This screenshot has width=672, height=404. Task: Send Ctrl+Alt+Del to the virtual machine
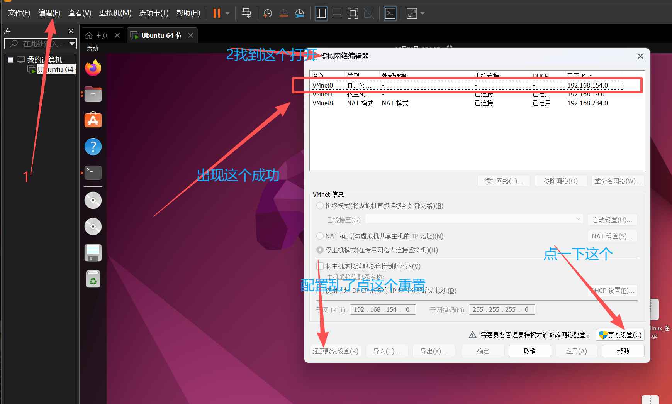tap(246, 14)
